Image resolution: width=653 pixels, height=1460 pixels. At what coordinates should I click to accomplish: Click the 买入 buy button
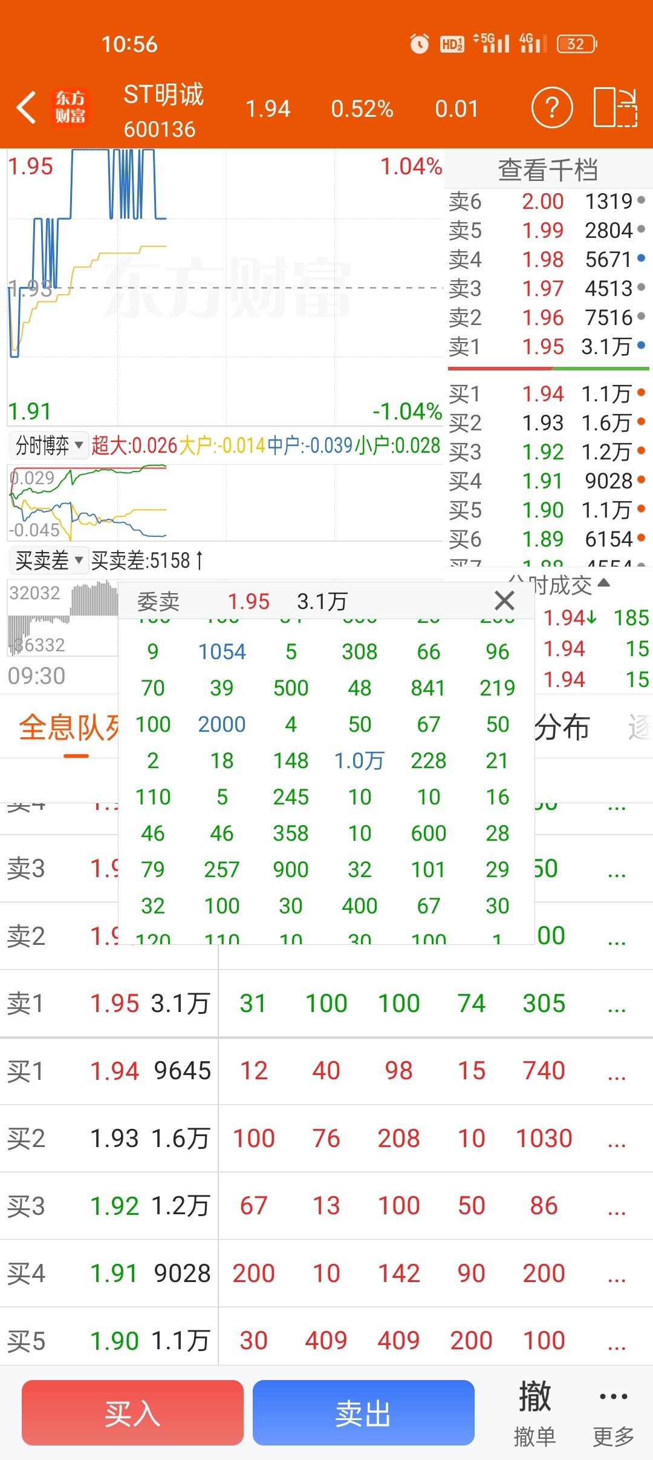pyautogui.click(x=132, y=1413)
